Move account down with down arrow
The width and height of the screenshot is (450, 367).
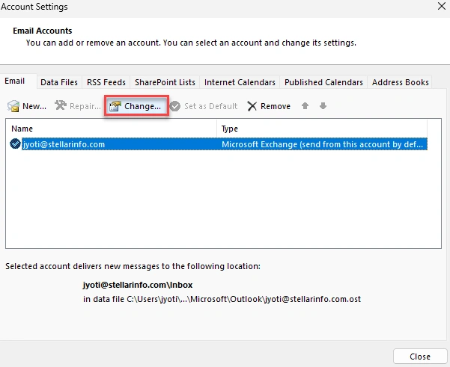323,106
